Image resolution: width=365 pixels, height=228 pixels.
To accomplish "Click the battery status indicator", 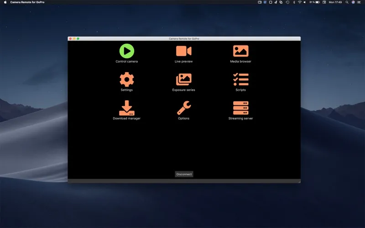I will point(314,2).
